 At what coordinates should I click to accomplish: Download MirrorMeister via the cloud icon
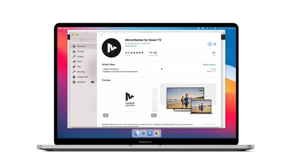[209, 44]
